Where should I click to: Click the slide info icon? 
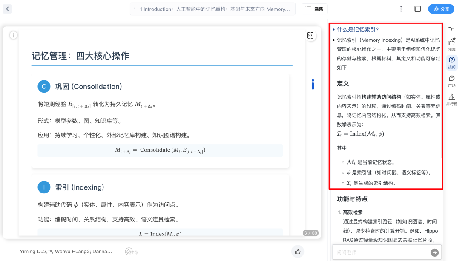point(14,35)
